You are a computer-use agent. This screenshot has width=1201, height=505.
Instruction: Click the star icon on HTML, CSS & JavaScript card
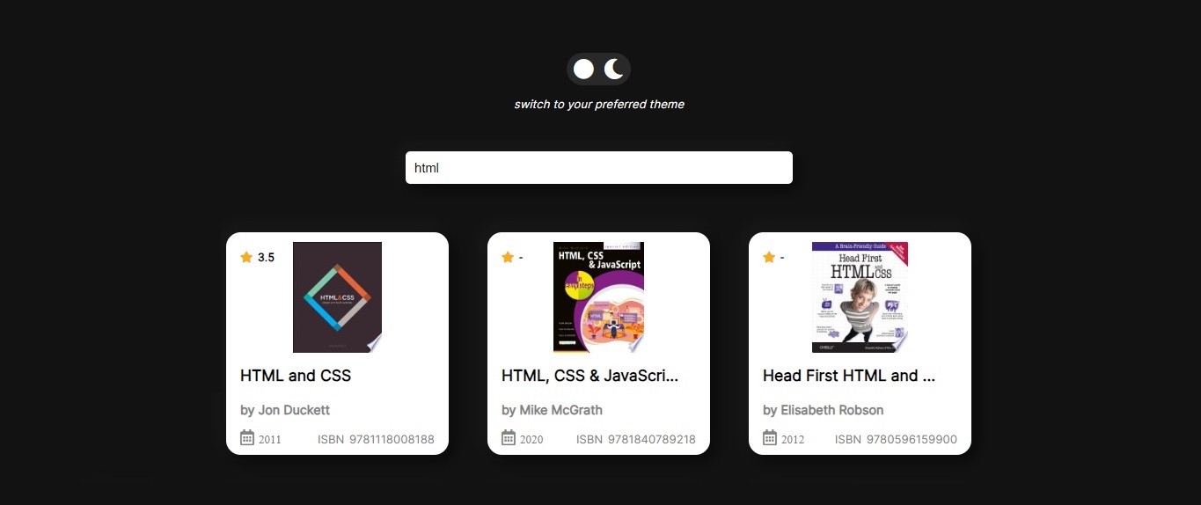[x=508, y=257]
